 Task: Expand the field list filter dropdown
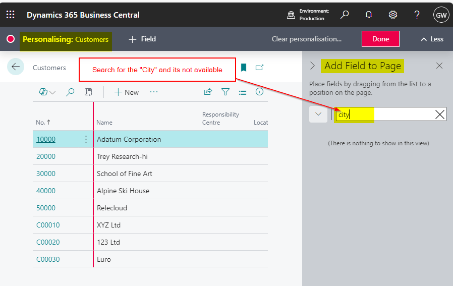318,114
